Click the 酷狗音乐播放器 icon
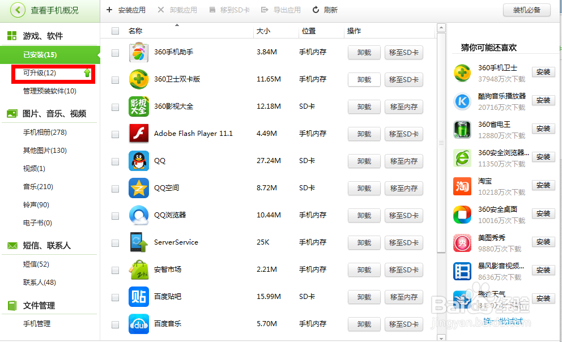 click(462, 101)
